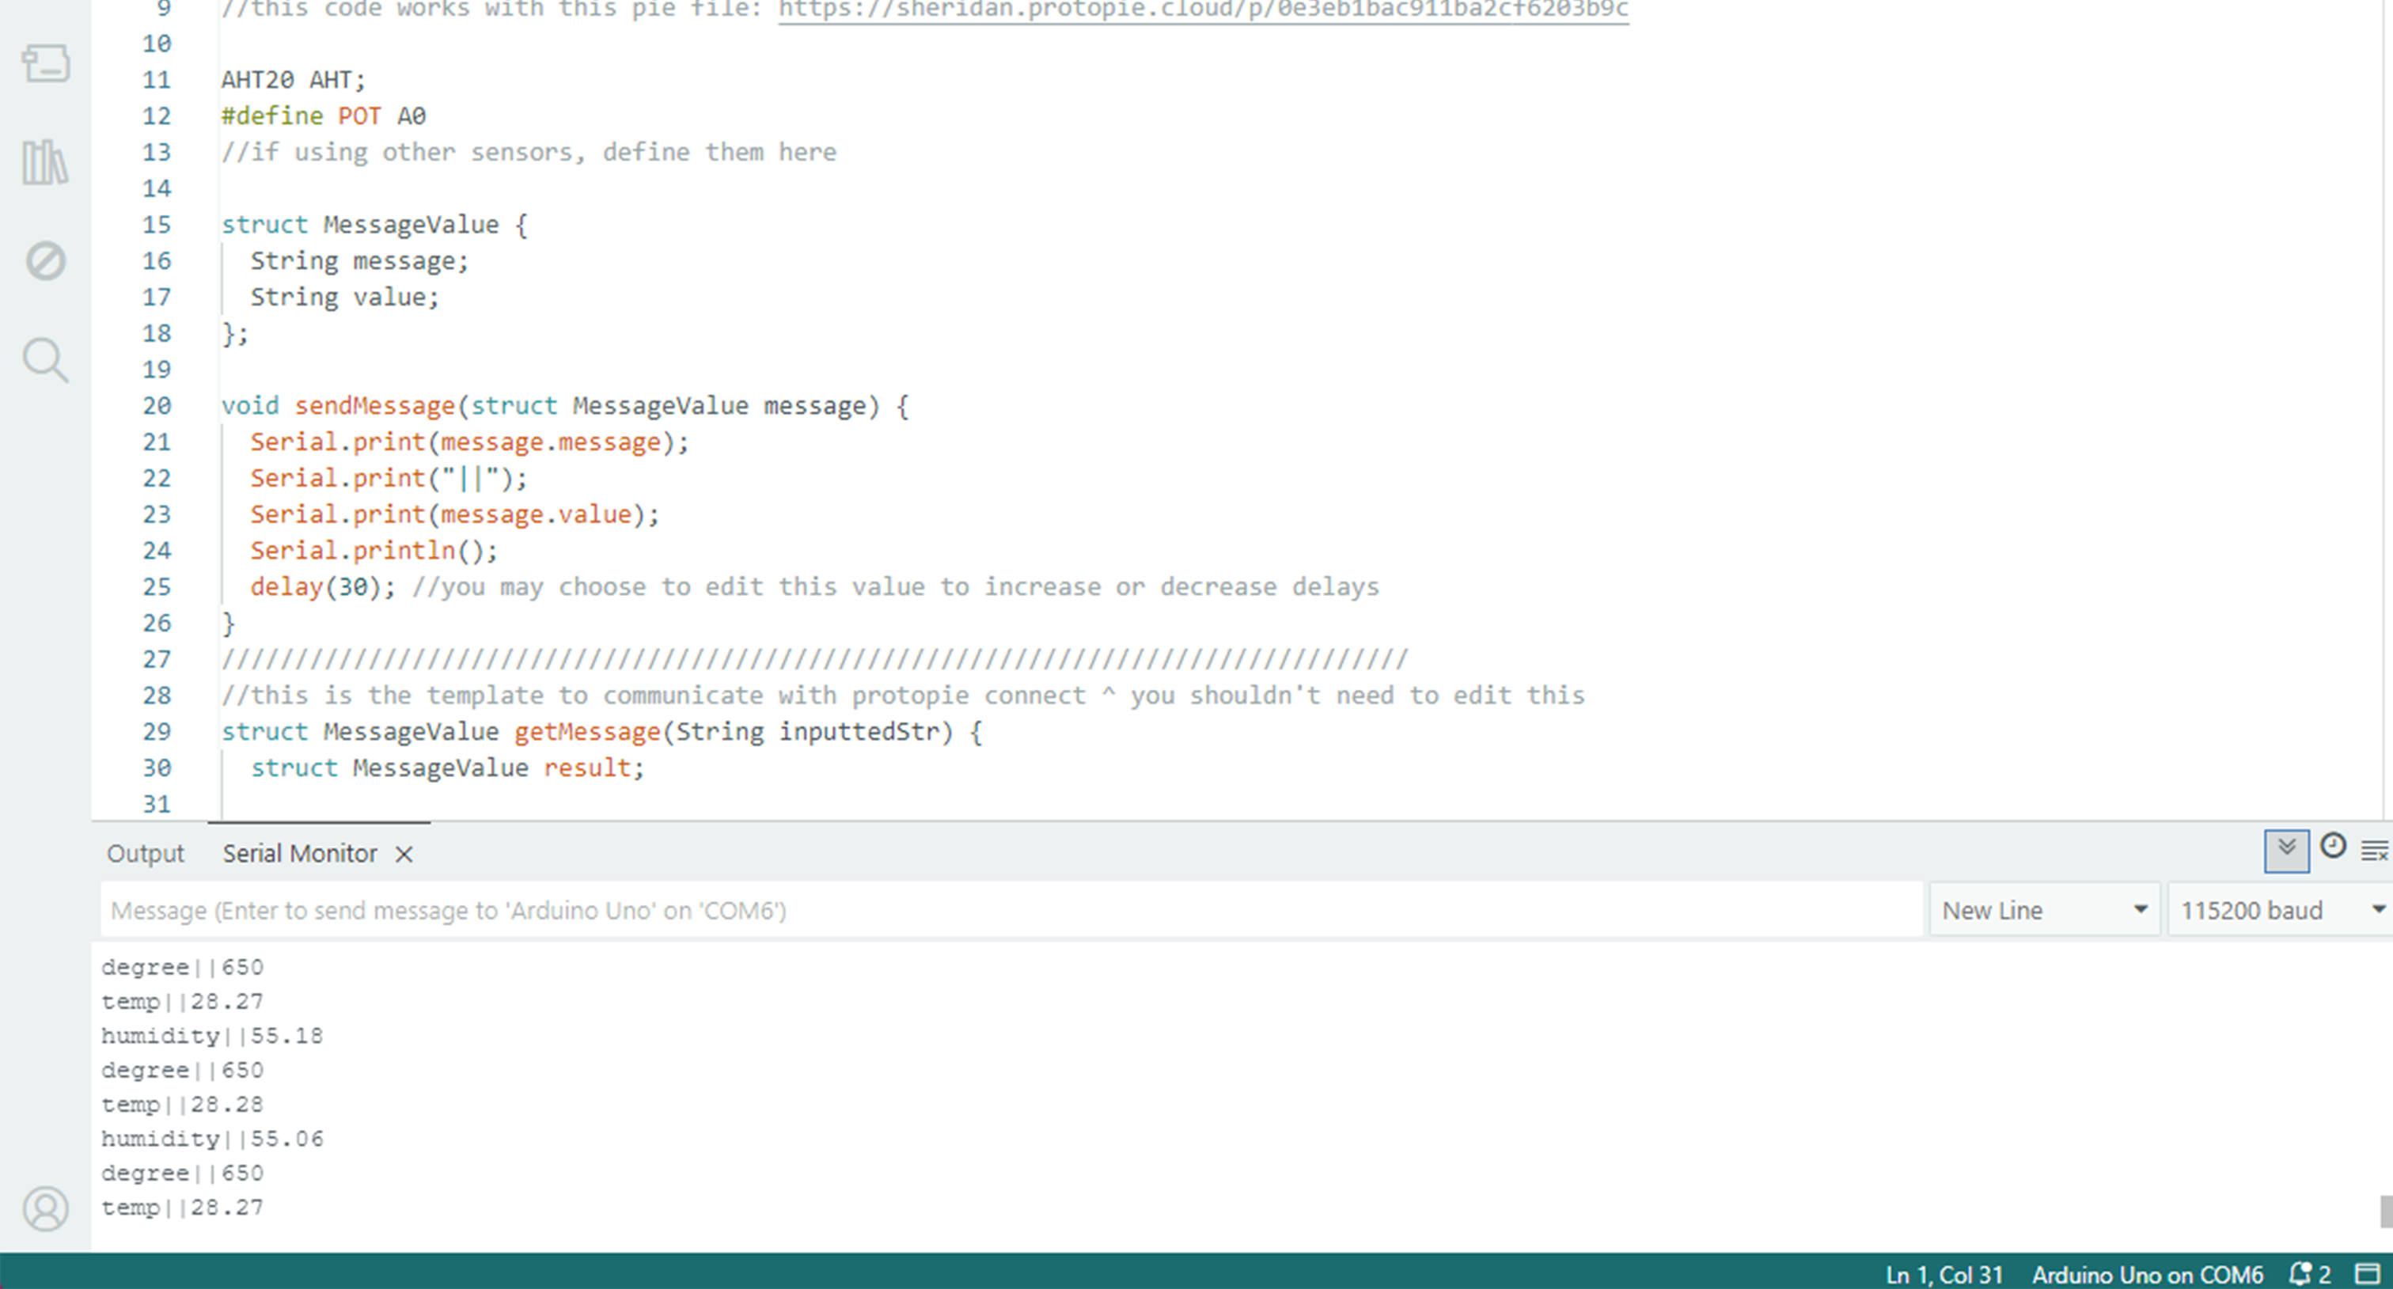Switch to the Output tab
Image resolution: width=2393 pixels, height=1289 pixels.
pyautogui.click(x=145, y=854)
